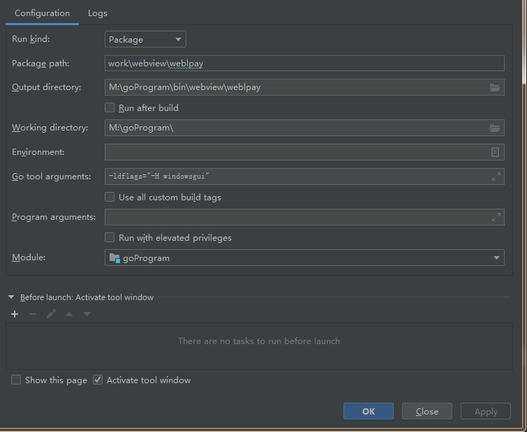
Task: Collapse the Before launch section
Action: click(11, 297)
